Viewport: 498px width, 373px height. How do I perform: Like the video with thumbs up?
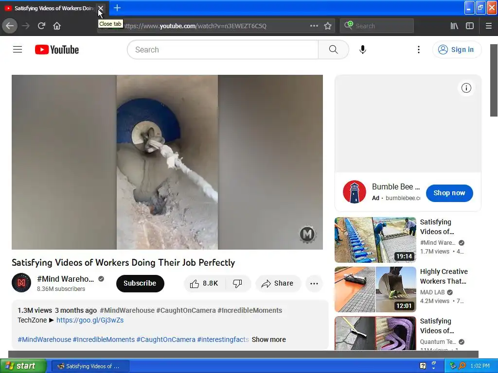pos(205,283)
